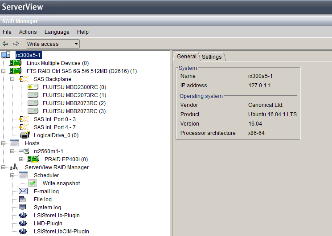The width and height of the screenshot is (332, 236).
Task: Select FUJITSU MBD2300RC (0) disk label
Action: (x=74, y=87)
